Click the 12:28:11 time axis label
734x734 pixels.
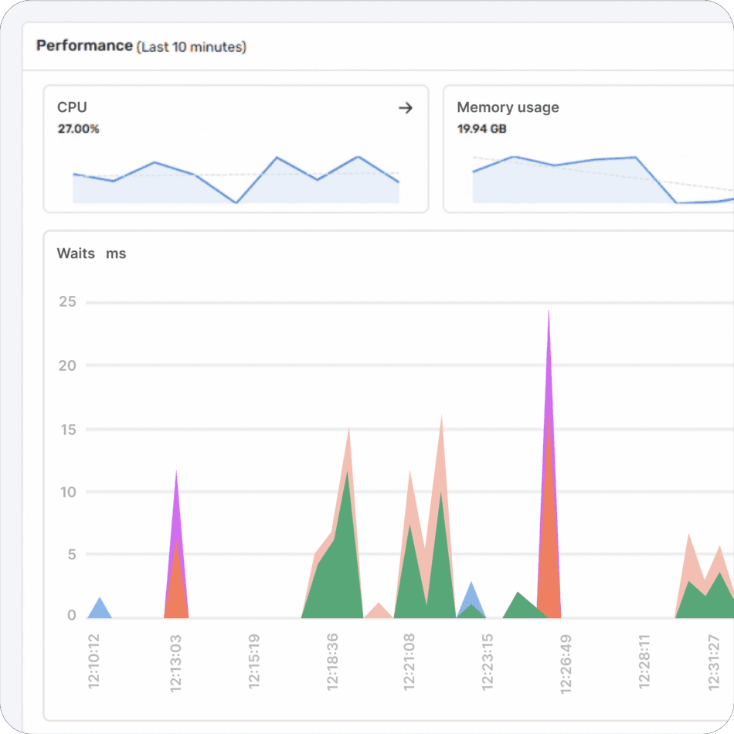click(x=644, y=661)
